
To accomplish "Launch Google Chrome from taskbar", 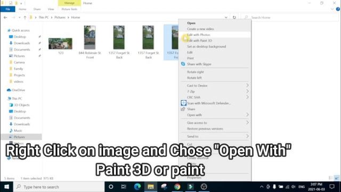I will (177, 187).
